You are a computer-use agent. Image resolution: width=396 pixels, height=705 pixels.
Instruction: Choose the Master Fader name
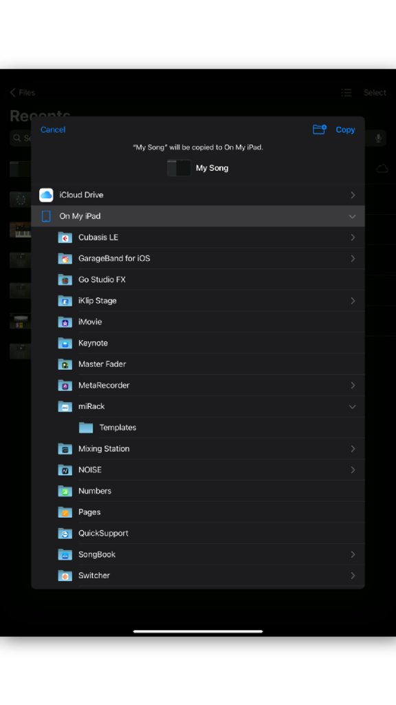point(102,364)
